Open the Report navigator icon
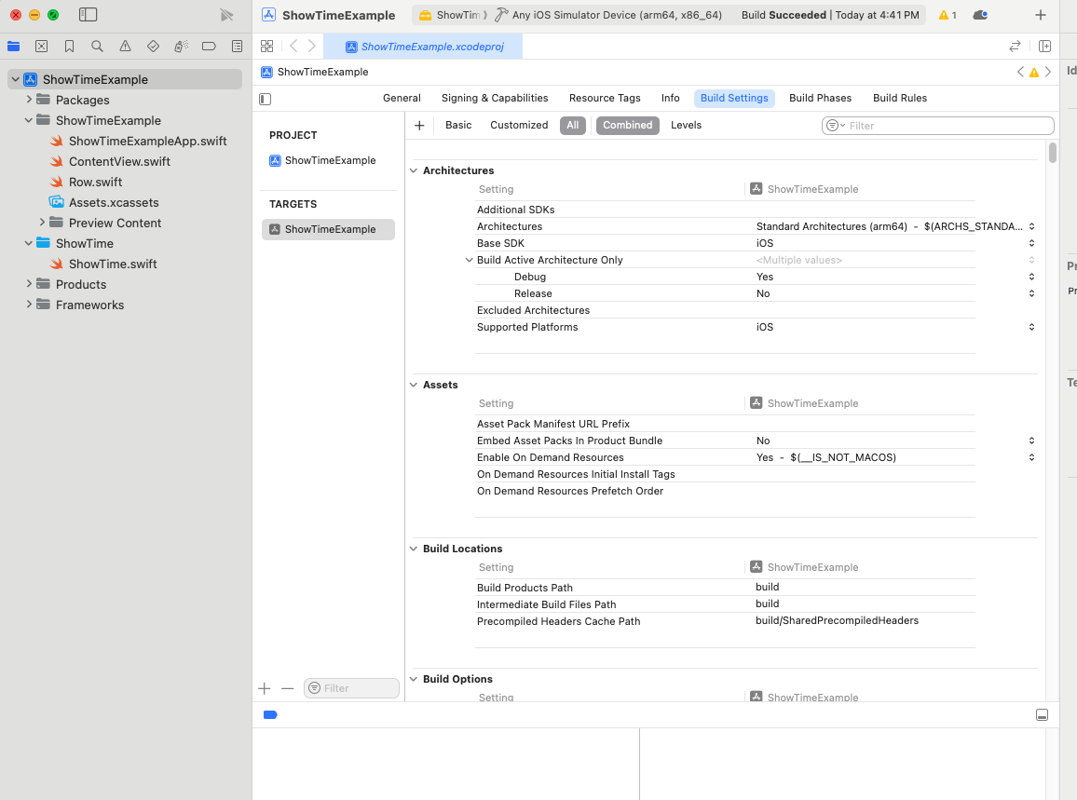Image resolution: width=1077 pixels, height=800 pixels. (x=237, y=46)
